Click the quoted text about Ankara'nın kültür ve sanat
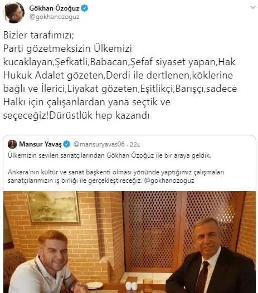258x293 pixels. [116, 176]
